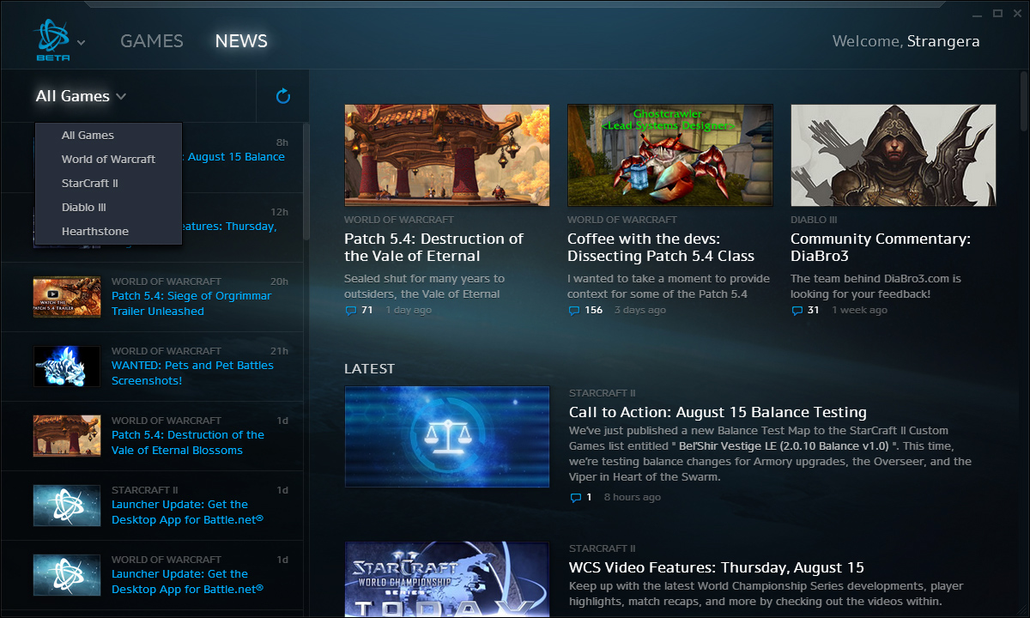Open the NEWS tab

pyautogui.click(x=241, y=41)
